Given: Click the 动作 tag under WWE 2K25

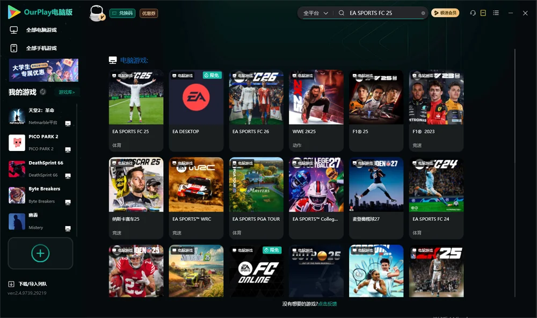Looking at the screenshot, I should click(297, 145).
